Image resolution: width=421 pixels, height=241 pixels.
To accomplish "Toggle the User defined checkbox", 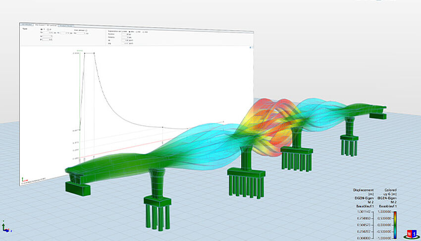I will tap(87, 30).
